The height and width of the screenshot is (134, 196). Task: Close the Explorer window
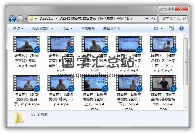coord(182,9)
